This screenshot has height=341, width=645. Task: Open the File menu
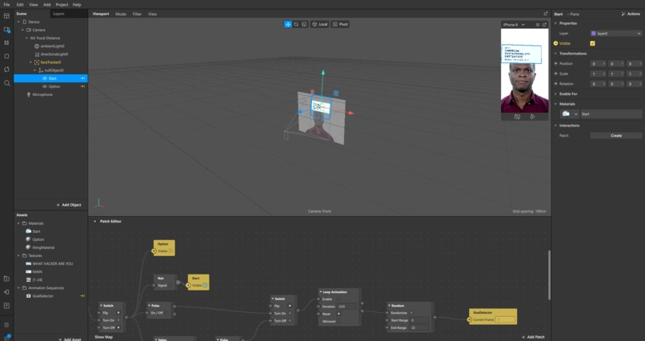(6, 5)
